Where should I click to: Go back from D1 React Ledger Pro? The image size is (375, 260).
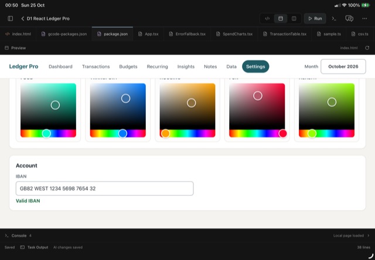22,19
